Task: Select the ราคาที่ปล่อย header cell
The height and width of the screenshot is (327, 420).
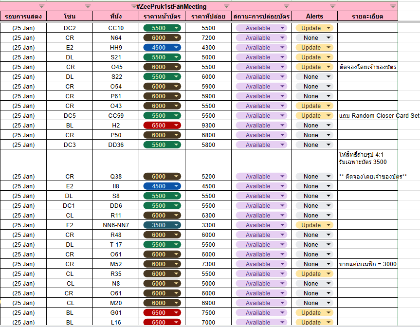Action: pos(208,16)
